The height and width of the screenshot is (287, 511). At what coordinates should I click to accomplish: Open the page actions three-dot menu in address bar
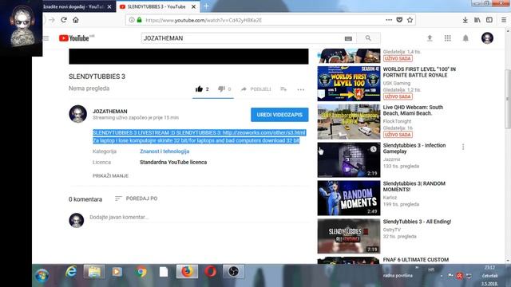click(x=389, y=20)
